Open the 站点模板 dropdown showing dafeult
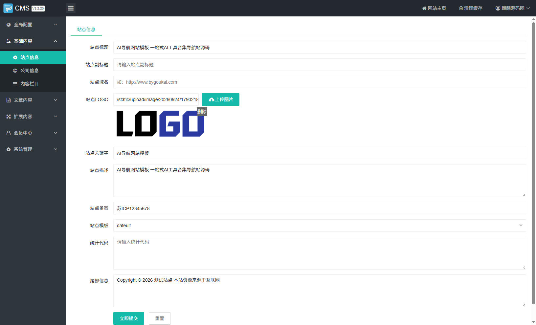The width and height of the screenshot is (536, 325). (x=320, y=226)
